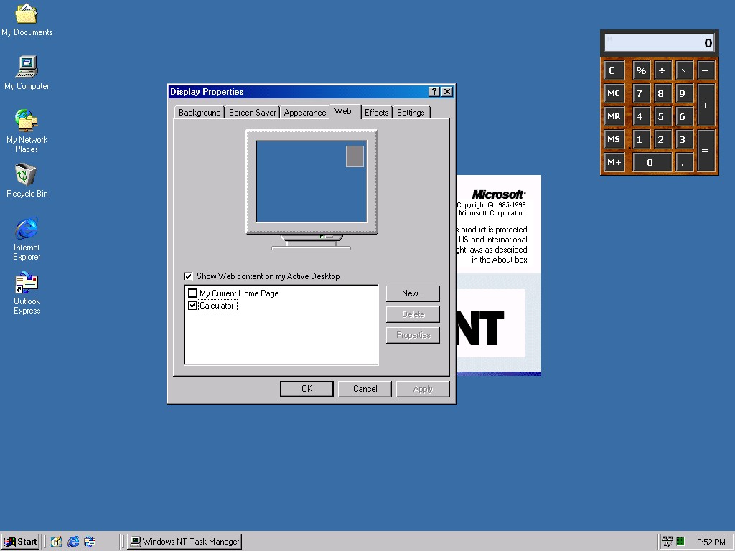Select the My Network Places icon
735x551 pixels.
pos(27,131)
